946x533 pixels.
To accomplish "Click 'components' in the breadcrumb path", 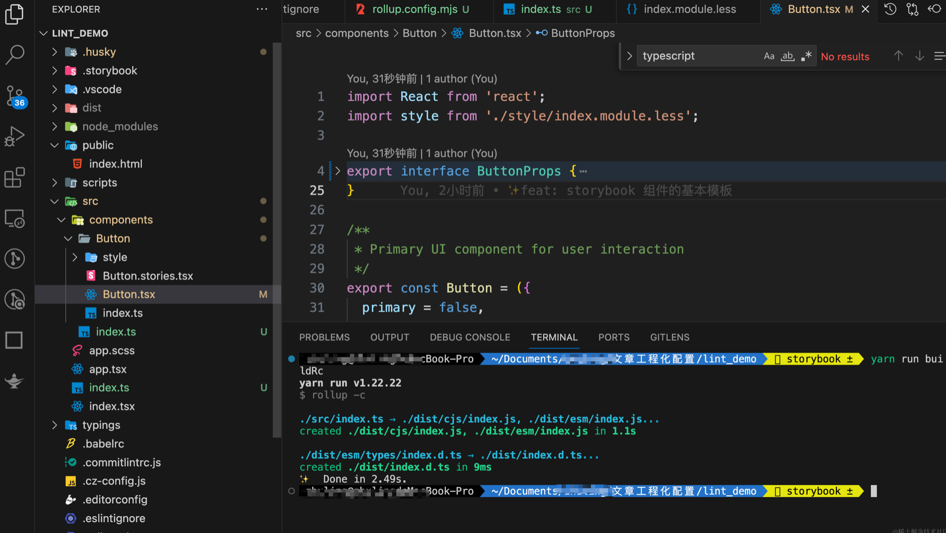I will click(x=357, y=33).
